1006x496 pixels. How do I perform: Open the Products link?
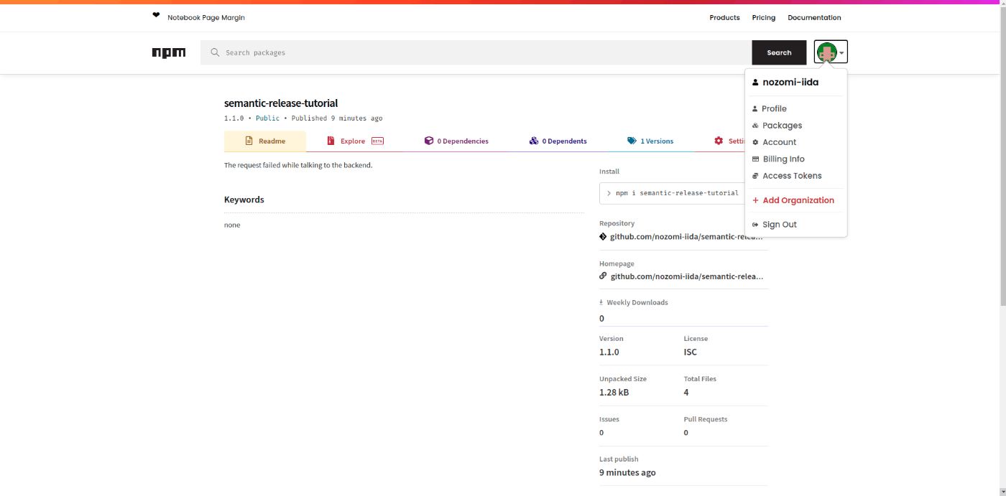tap(724, 17)
